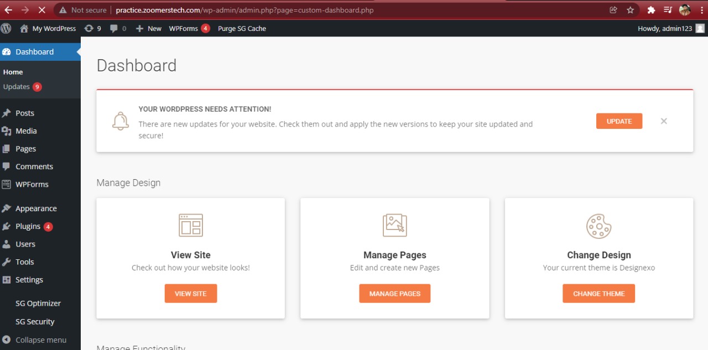Click the Settings sliders icon in sidebar
Screen dimensions: 708x350
click(7, 280)
